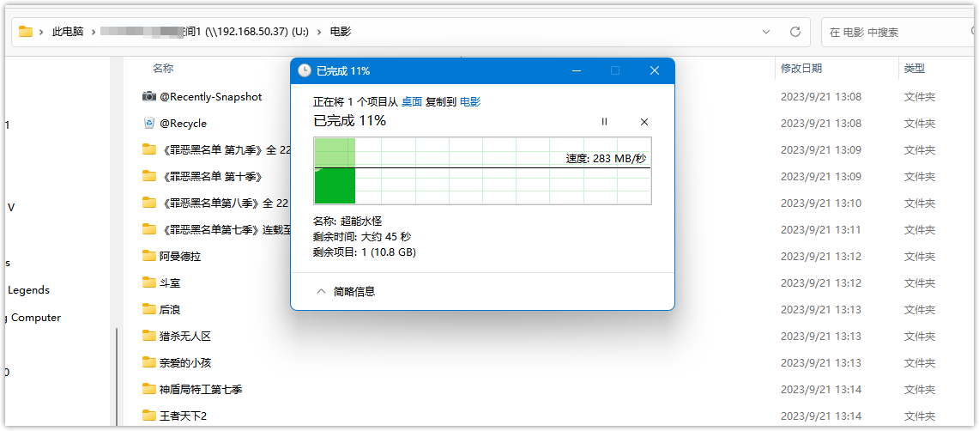Click folder icon beside 阿曼德拉

tap(149, 256)
